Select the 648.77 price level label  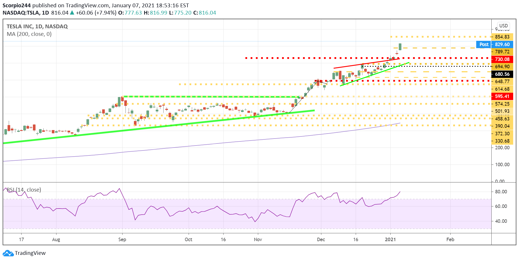point(502,81)
